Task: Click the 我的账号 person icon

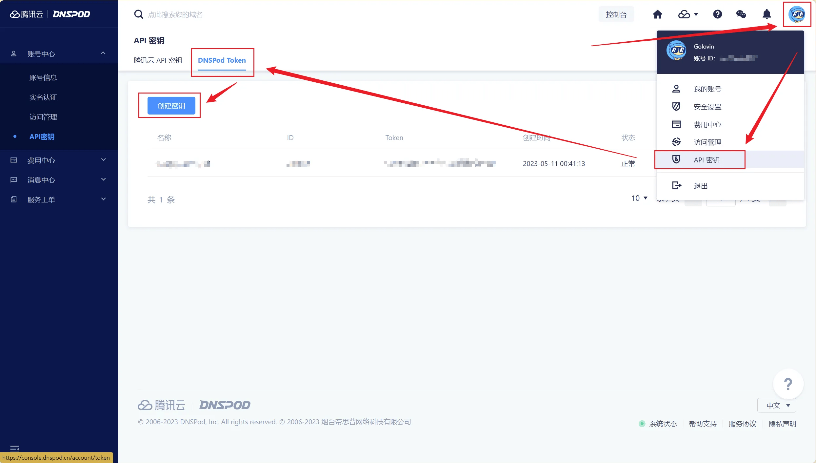Action: [x=676, y=89]
